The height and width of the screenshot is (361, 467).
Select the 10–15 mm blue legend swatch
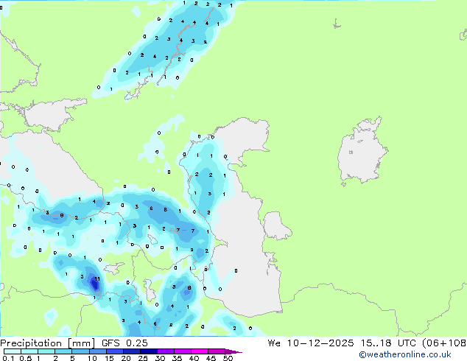point(98,351)
